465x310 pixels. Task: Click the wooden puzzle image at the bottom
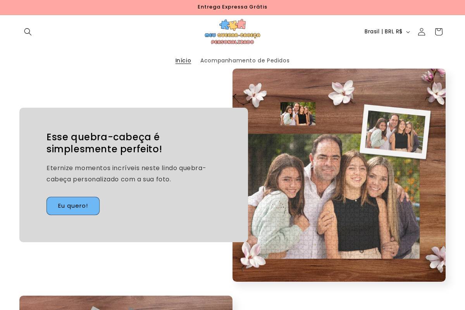[126, 304]
